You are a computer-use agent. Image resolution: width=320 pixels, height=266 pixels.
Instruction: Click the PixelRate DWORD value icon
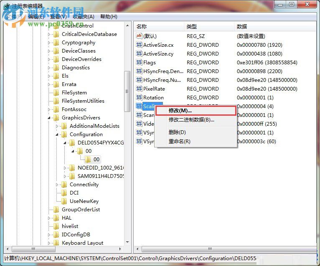click(139, 89)
